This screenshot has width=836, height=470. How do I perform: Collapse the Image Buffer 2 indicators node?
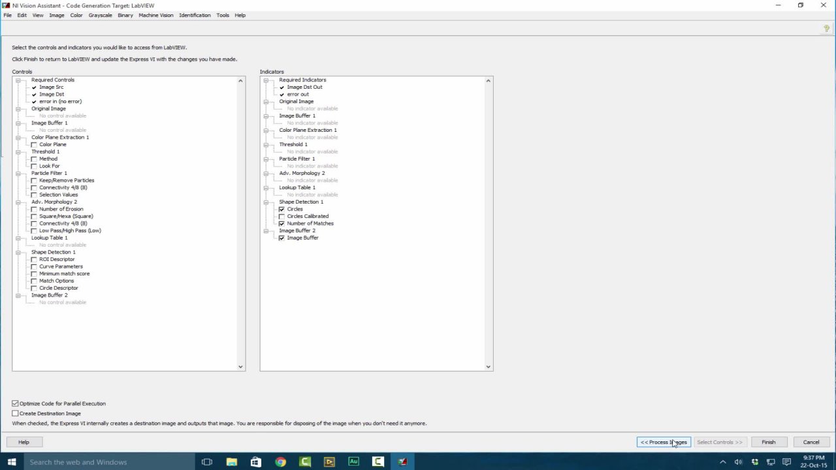point(266,230)
